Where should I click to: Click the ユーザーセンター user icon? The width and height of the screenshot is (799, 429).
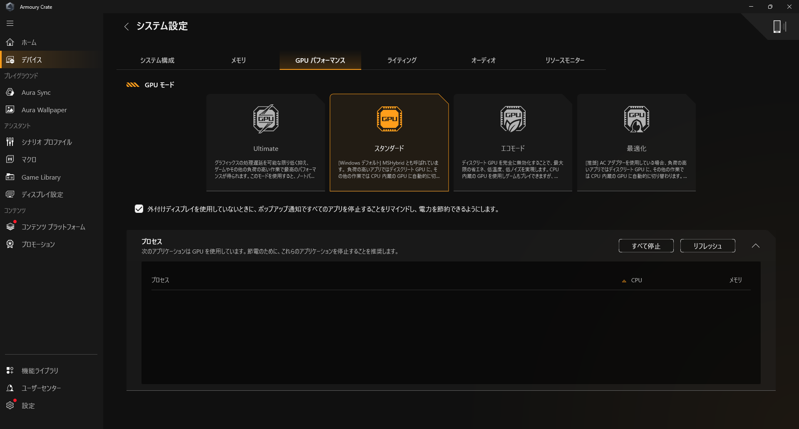(10, 388)
